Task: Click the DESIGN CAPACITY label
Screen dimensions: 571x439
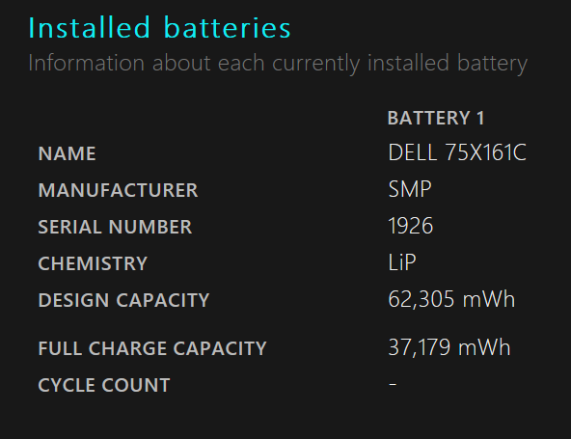Action: (x=123, y=300)
